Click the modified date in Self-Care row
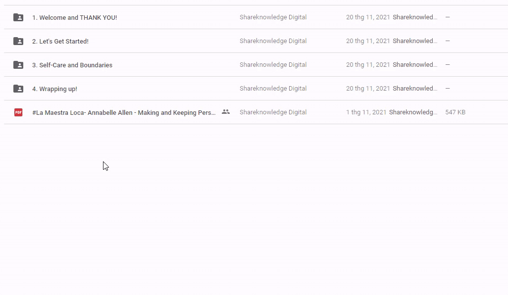 point(368,65)
